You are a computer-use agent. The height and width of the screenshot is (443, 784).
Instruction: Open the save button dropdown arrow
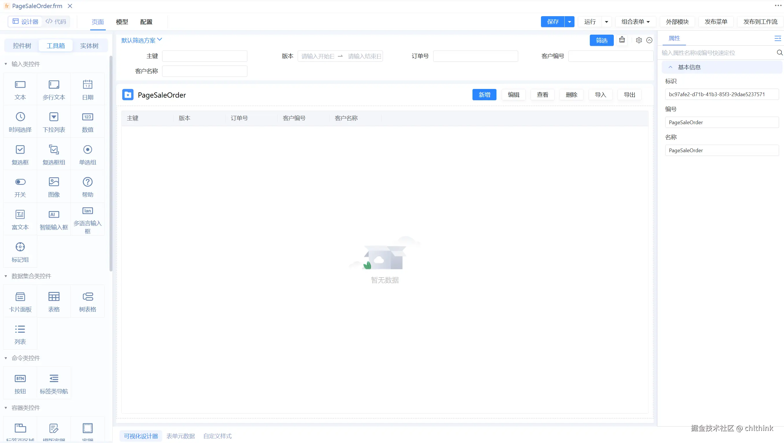(x=569, y=22)
